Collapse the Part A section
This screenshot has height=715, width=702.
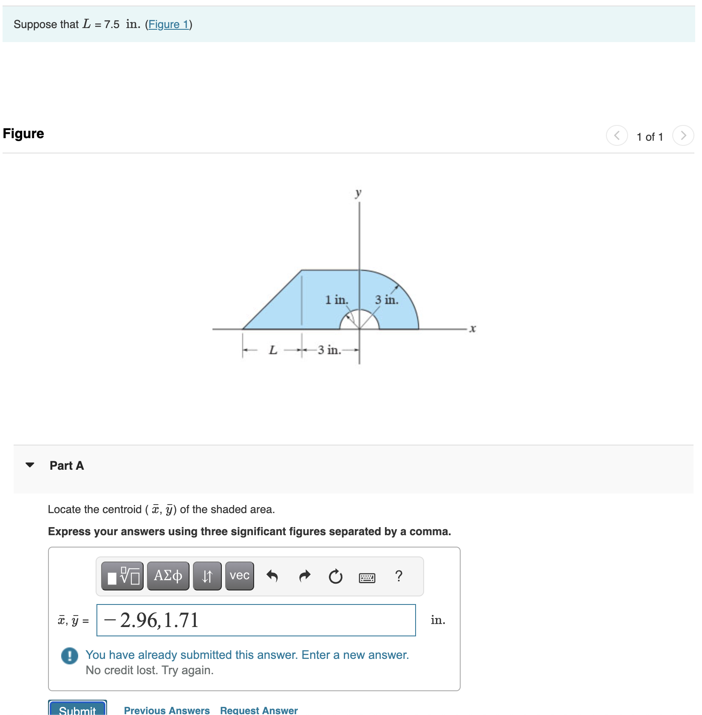(29, 465)
